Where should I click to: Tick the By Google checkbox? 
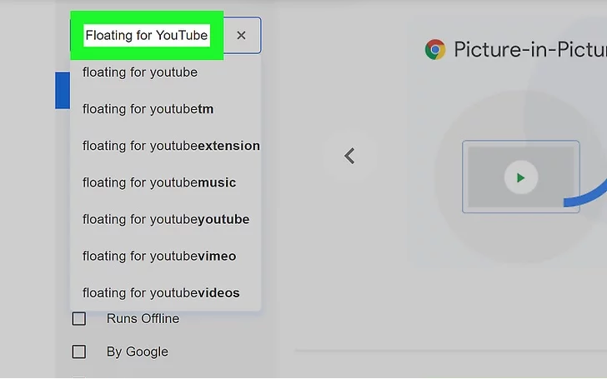click(x=79, y=352)
